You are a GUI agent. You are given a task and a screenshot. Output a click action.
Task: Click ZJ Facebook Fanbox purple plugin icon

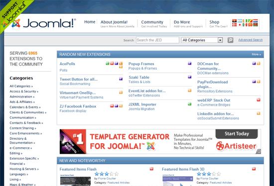(x=117, y=106)
